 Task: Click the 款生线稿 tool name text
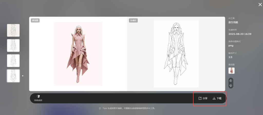[x=233, y=22]
